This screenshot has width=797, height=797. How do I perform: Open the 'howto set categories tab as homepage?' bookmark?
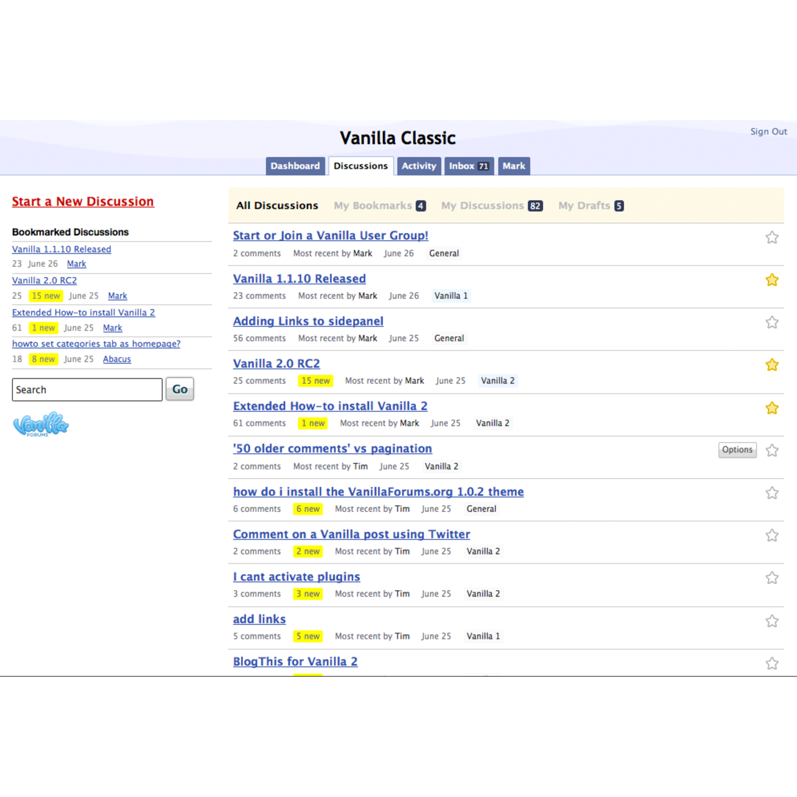pyautogui.click(x=96, y=344)
